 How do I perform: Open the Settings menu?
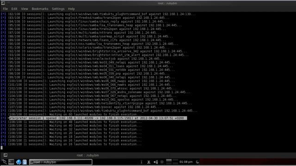(58, 9)
